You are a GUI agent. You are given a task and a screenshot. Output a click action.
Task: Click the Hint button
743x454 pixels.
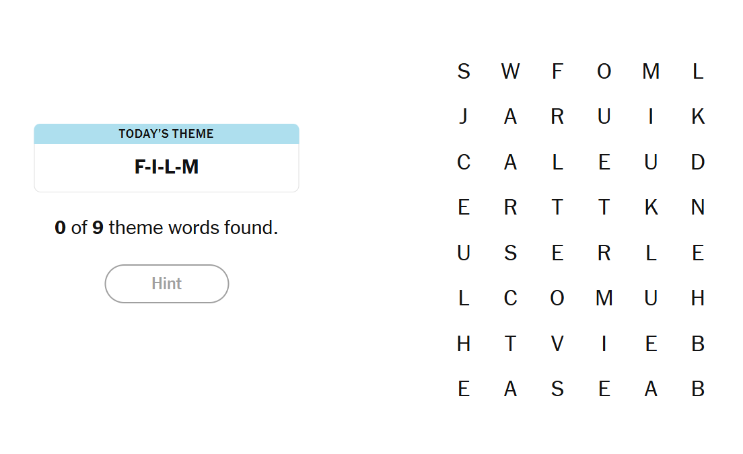(x=166, y=284)
